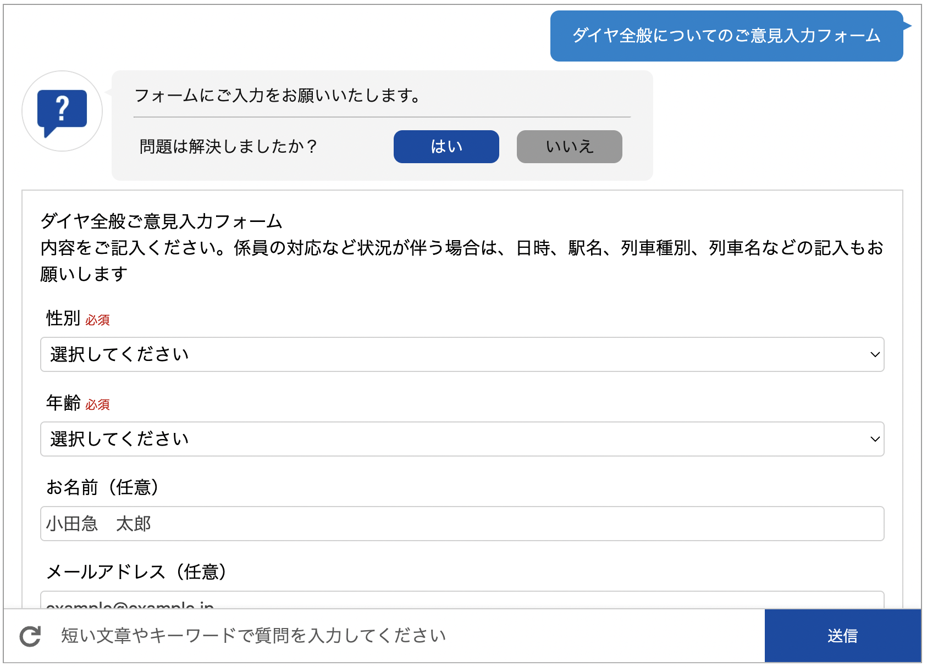Click the 送信 send button
This screenshot has height=667, width=927.
point(843,636)
